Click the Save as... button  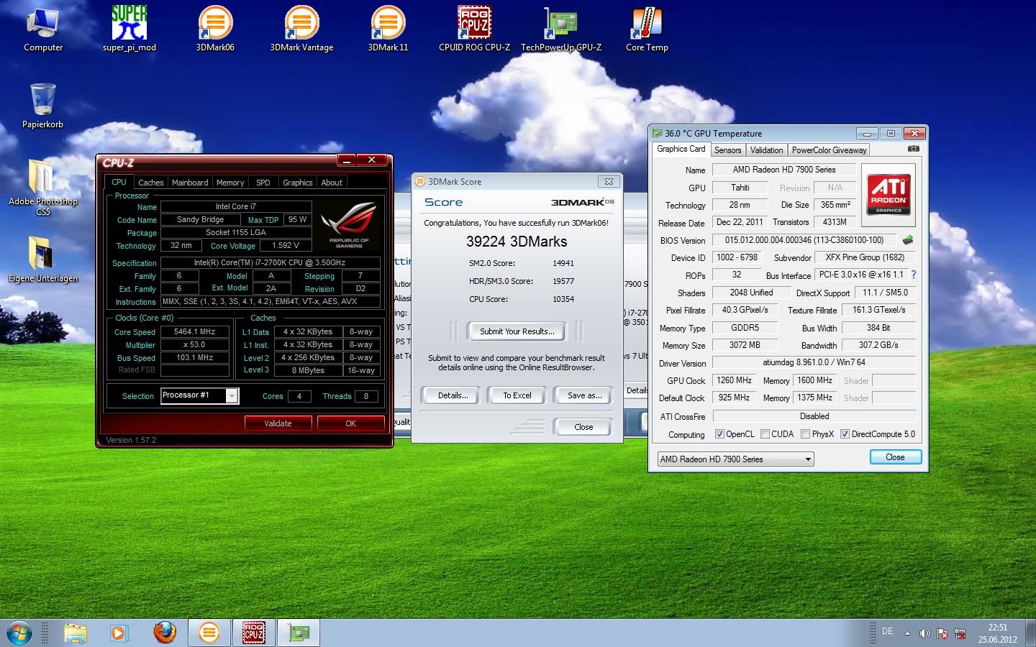(x=584, y=395)
